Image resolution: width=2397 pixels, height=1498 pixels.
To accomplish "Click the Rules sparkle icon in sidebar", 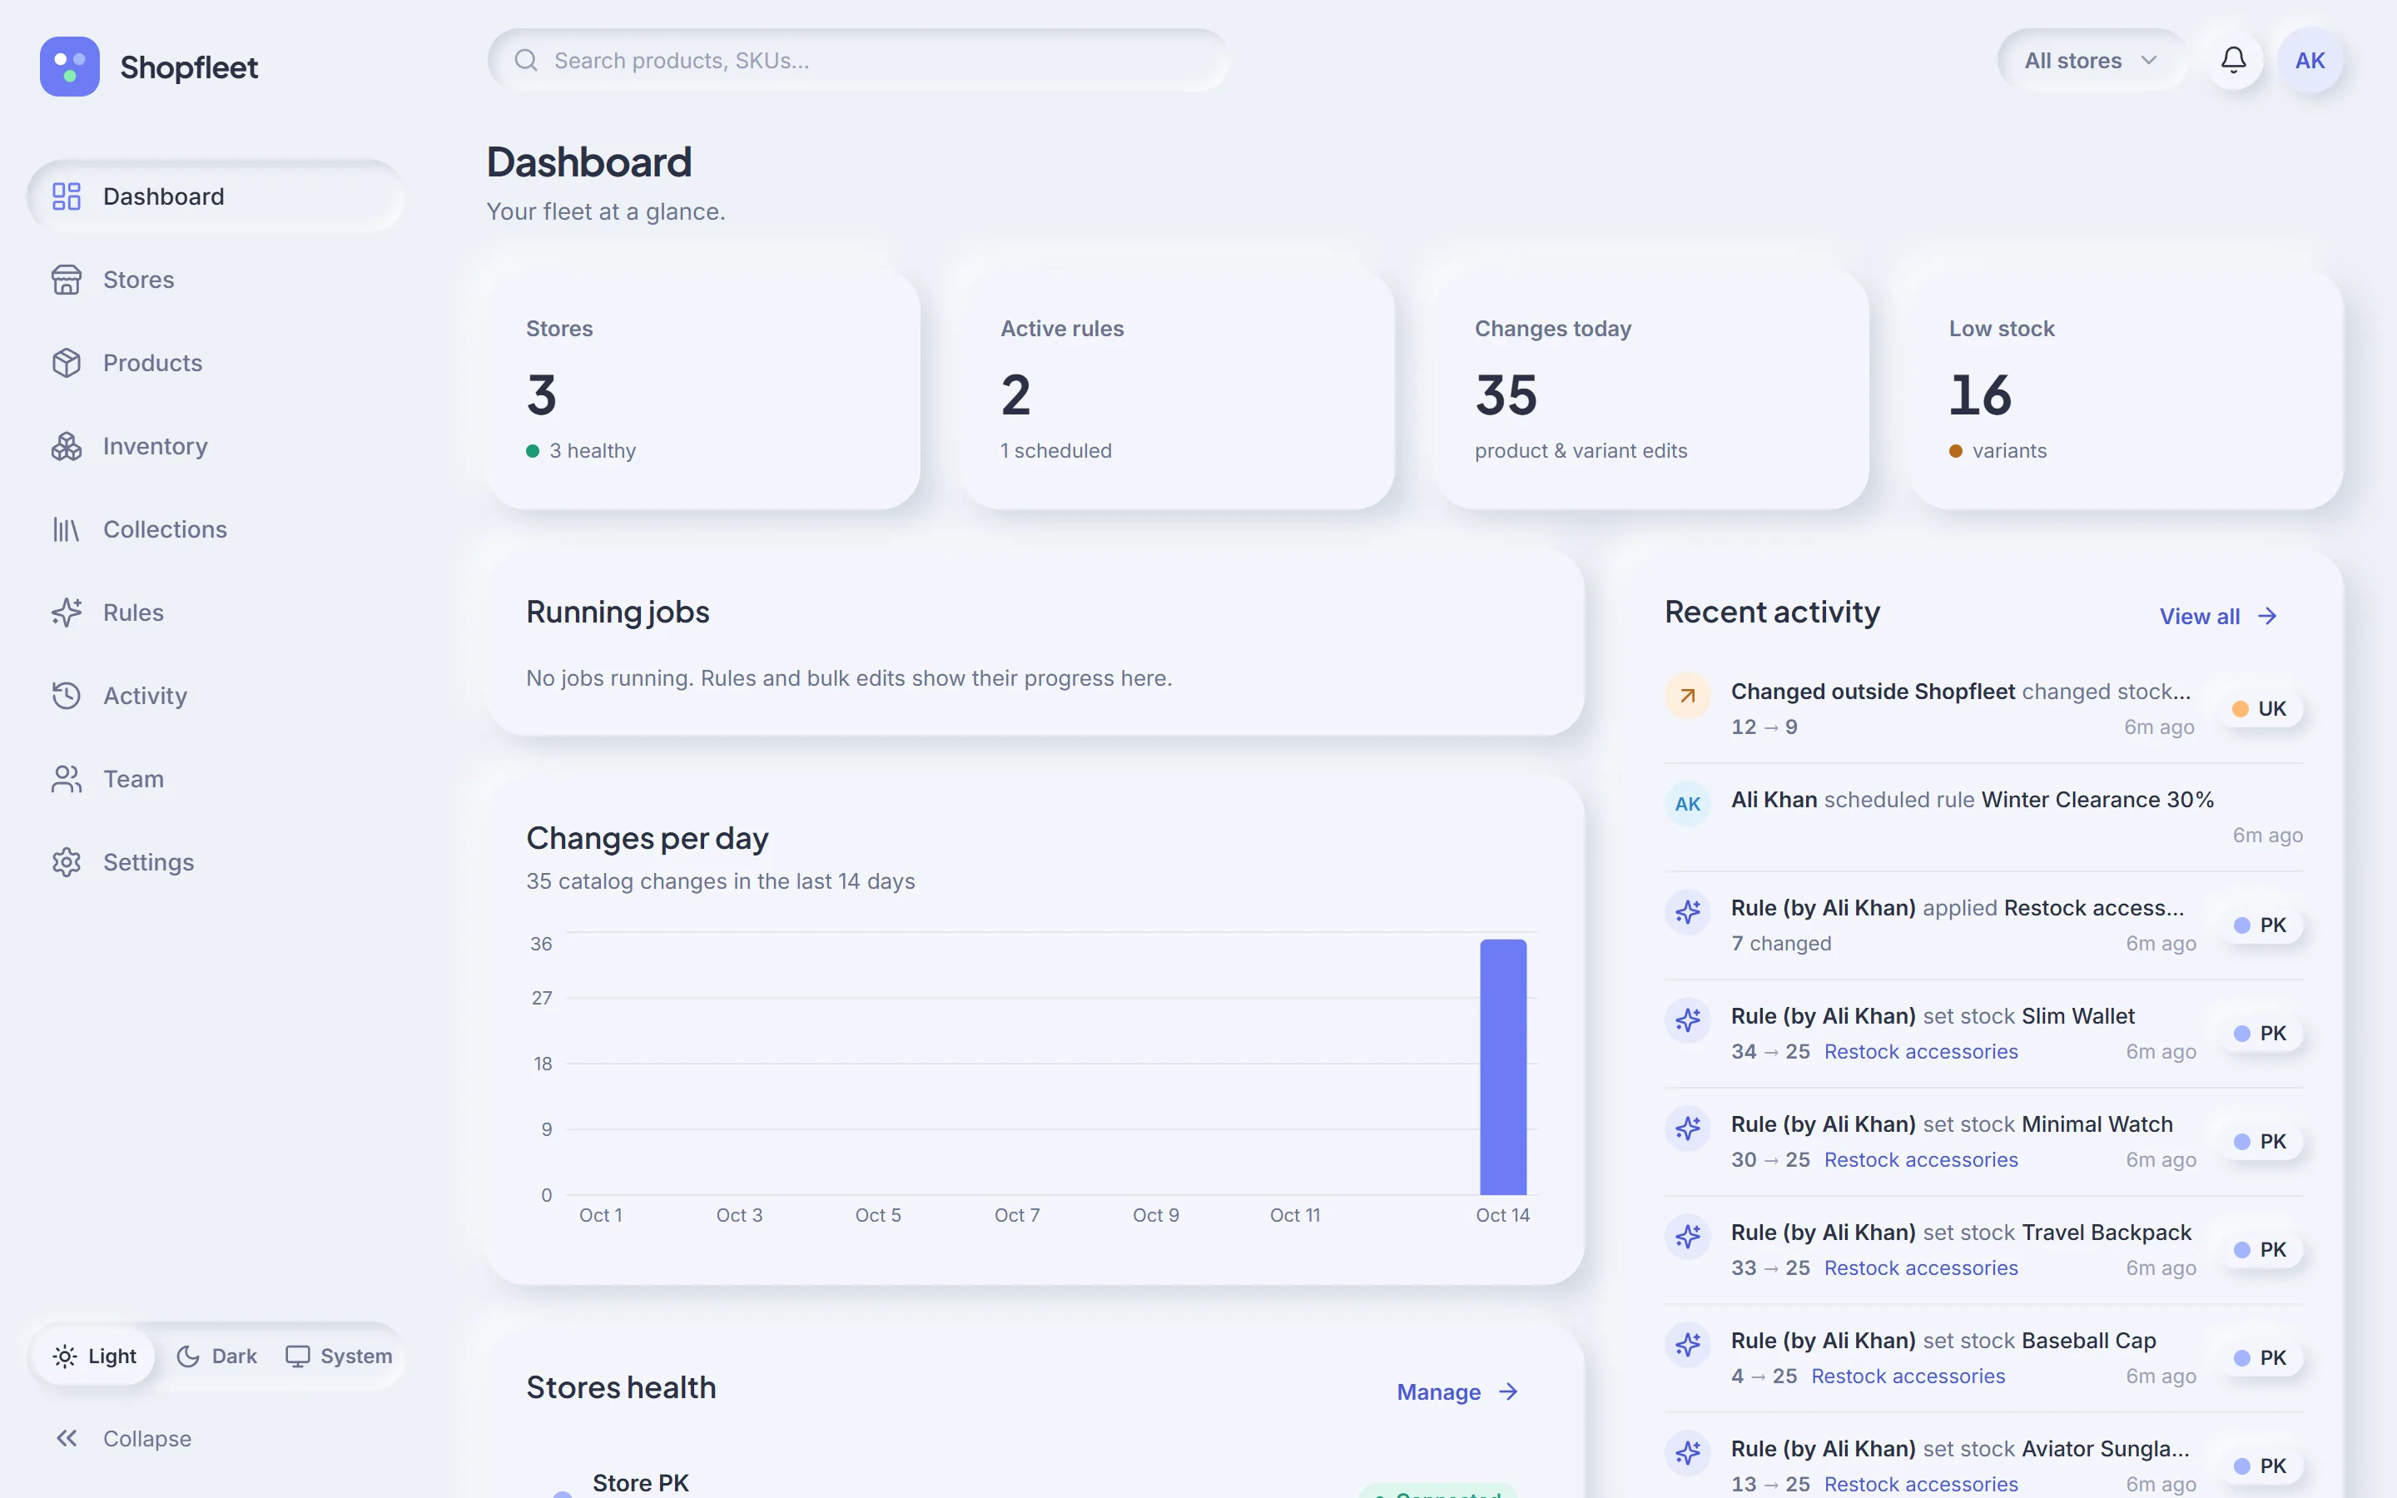I will click(x=67, y=613).
